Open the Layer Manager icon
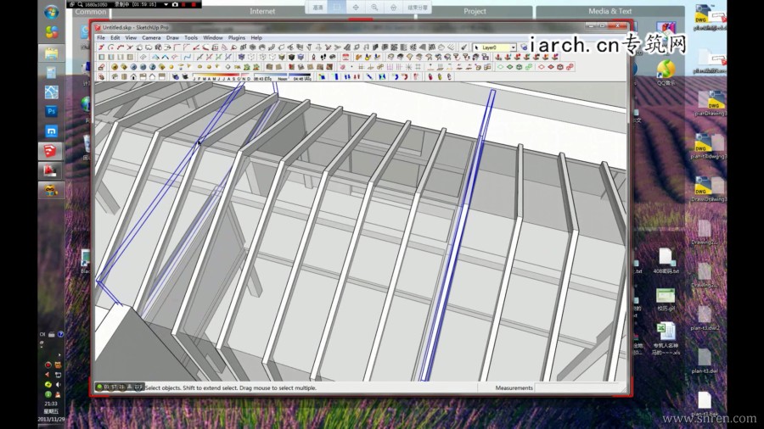Screen dimensions: 764x429 pos(524,47)
